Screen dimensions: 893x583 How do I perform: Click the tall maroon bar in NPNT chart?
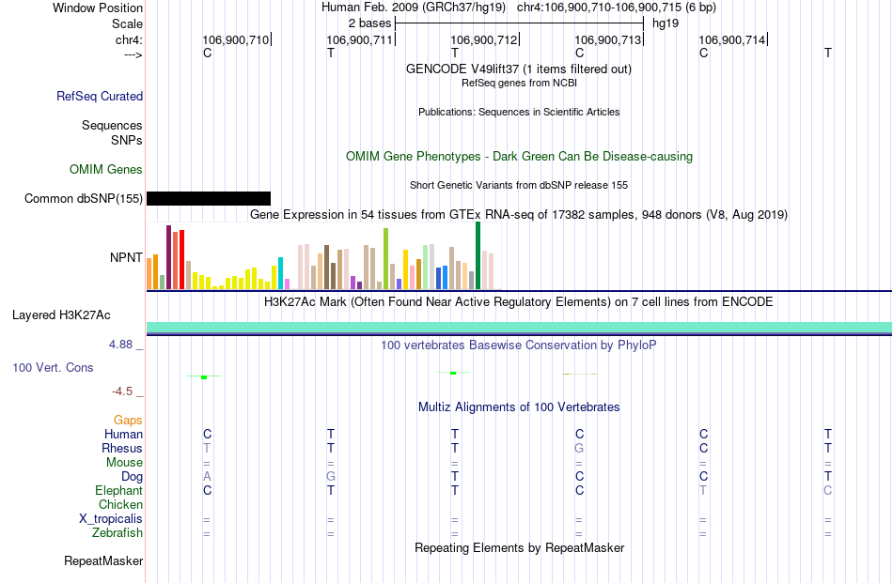[168, 257]
